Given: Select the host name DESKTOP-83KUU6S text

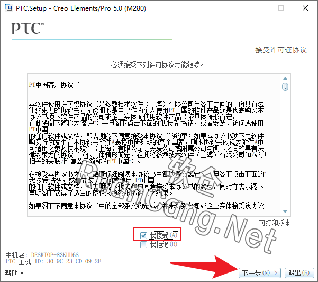Looking at the screenshot, I should (54, 255).
